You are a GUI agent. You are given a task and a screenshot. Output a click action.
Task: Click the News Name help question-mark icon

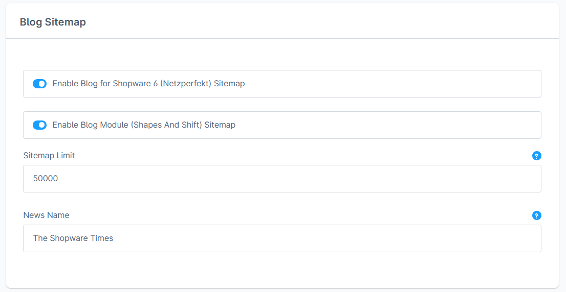point(536,215)
